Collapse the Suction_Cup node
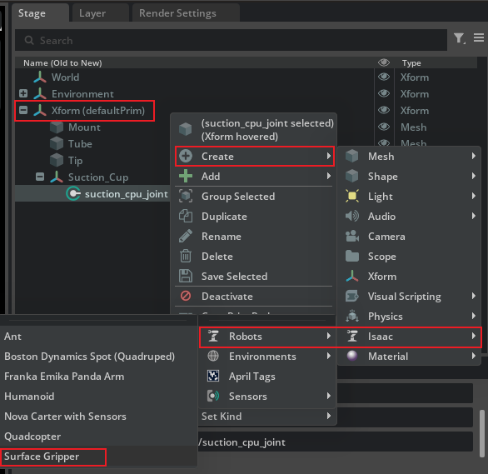Screen dimensions: 488x474 tap(40, 177)
